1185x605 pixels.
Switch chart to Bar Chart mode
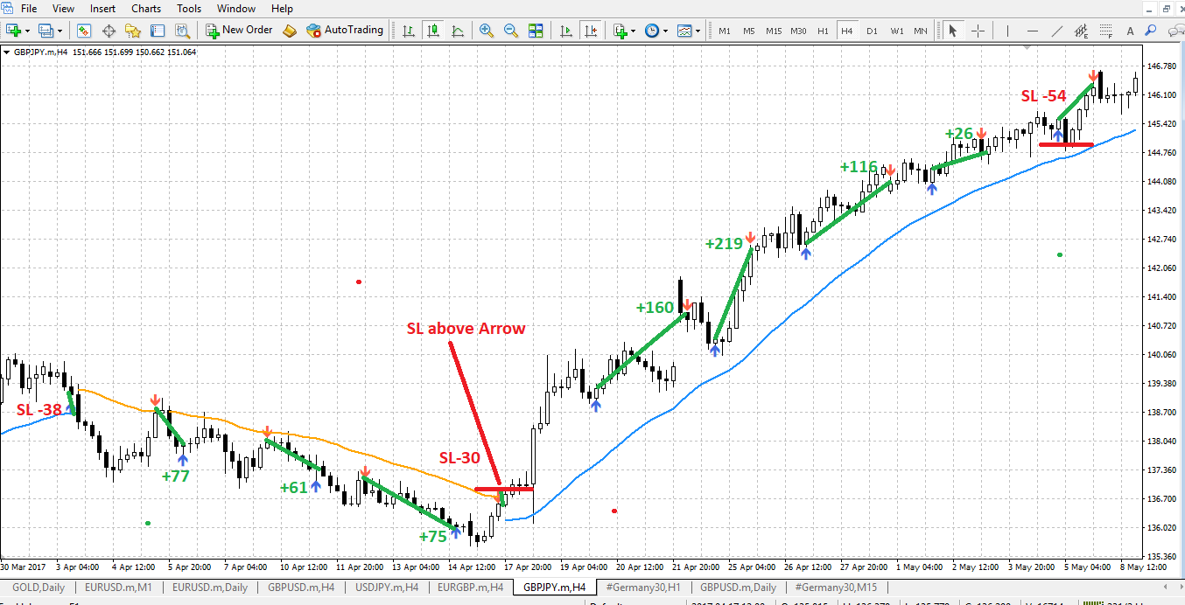[x=409, y=31]
